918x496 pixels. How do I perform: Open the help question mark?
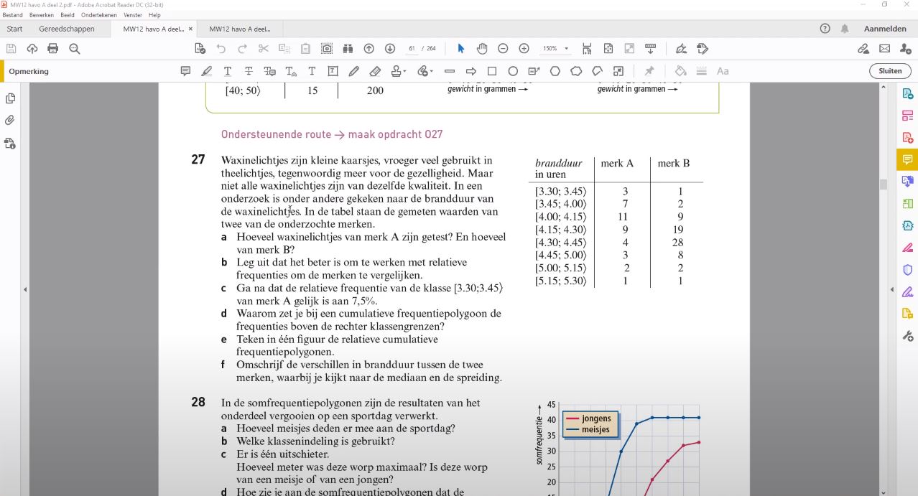point(825,29)
